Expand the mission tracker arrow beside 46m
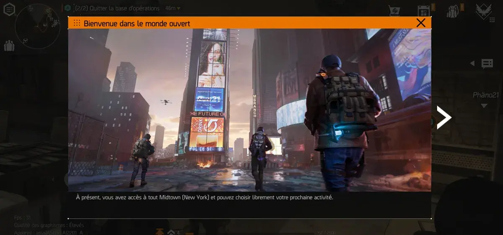Screen dimensions: 503x235 pos(179,8)
